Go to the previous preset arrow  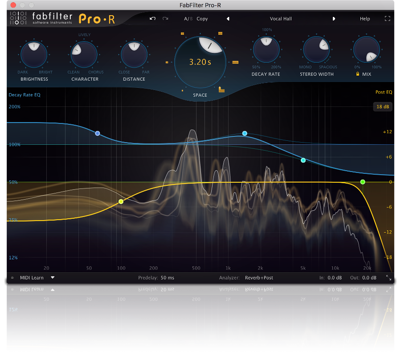coord(228,19)
